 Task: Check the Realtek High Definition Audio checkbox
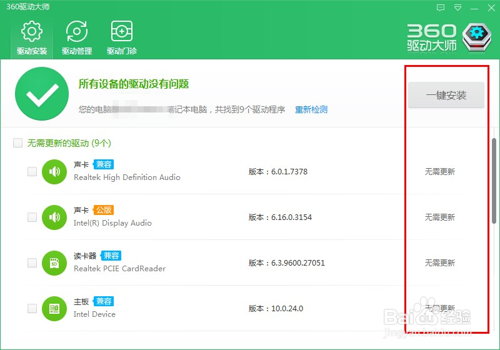[32, 171]
